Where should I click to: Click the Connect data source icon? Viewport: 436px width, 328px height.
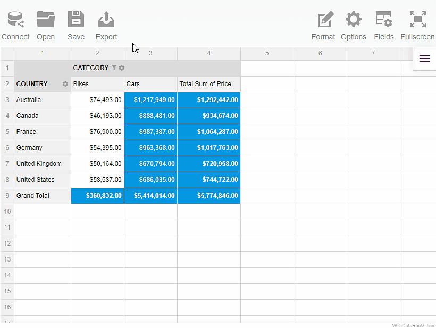pos(15,20)
